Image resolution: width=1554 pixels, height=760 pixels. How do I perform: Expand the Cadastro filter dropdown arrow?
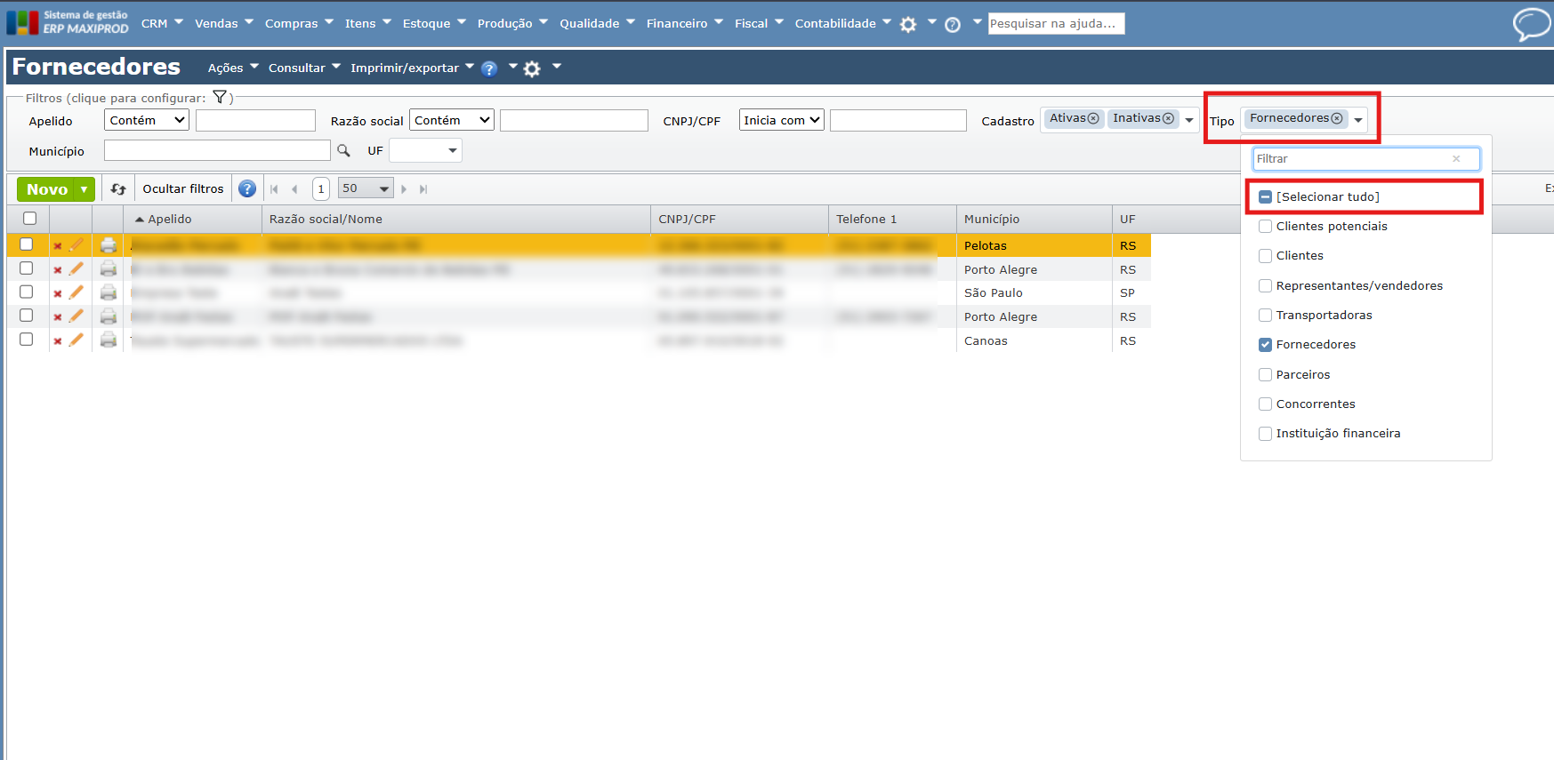(1189, 120)
